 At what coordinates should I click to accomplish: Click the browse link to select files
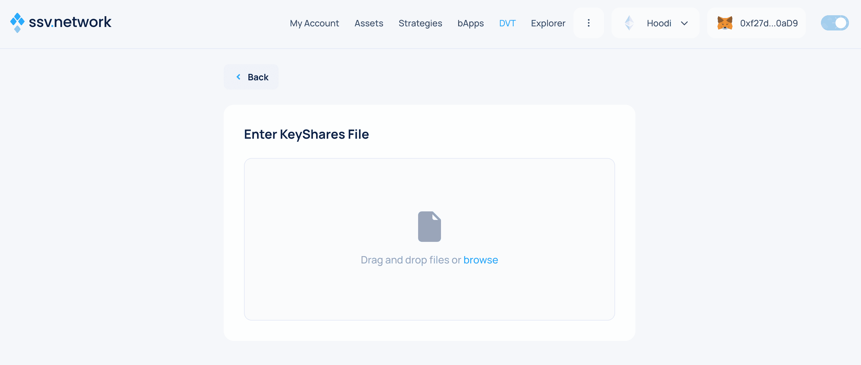[480, 260]
